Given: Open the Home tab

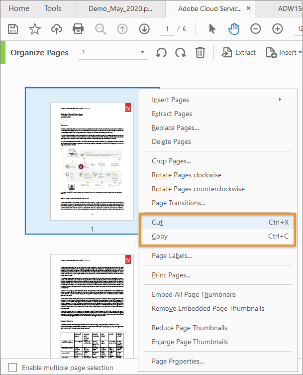Looking at the screenshot, I should (19, 8).
